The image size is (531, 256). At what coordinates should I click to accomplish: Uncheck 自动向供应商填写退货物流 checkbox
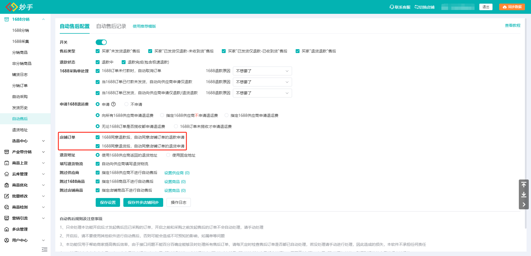[98, 164]
